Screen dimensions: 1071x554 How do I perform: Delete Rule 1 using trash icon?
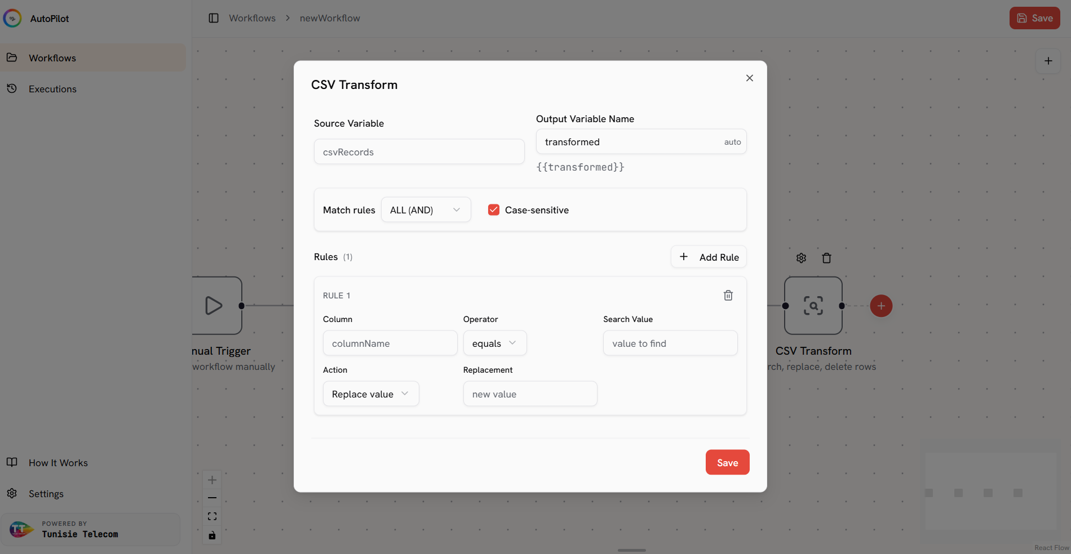pos(728,296)
